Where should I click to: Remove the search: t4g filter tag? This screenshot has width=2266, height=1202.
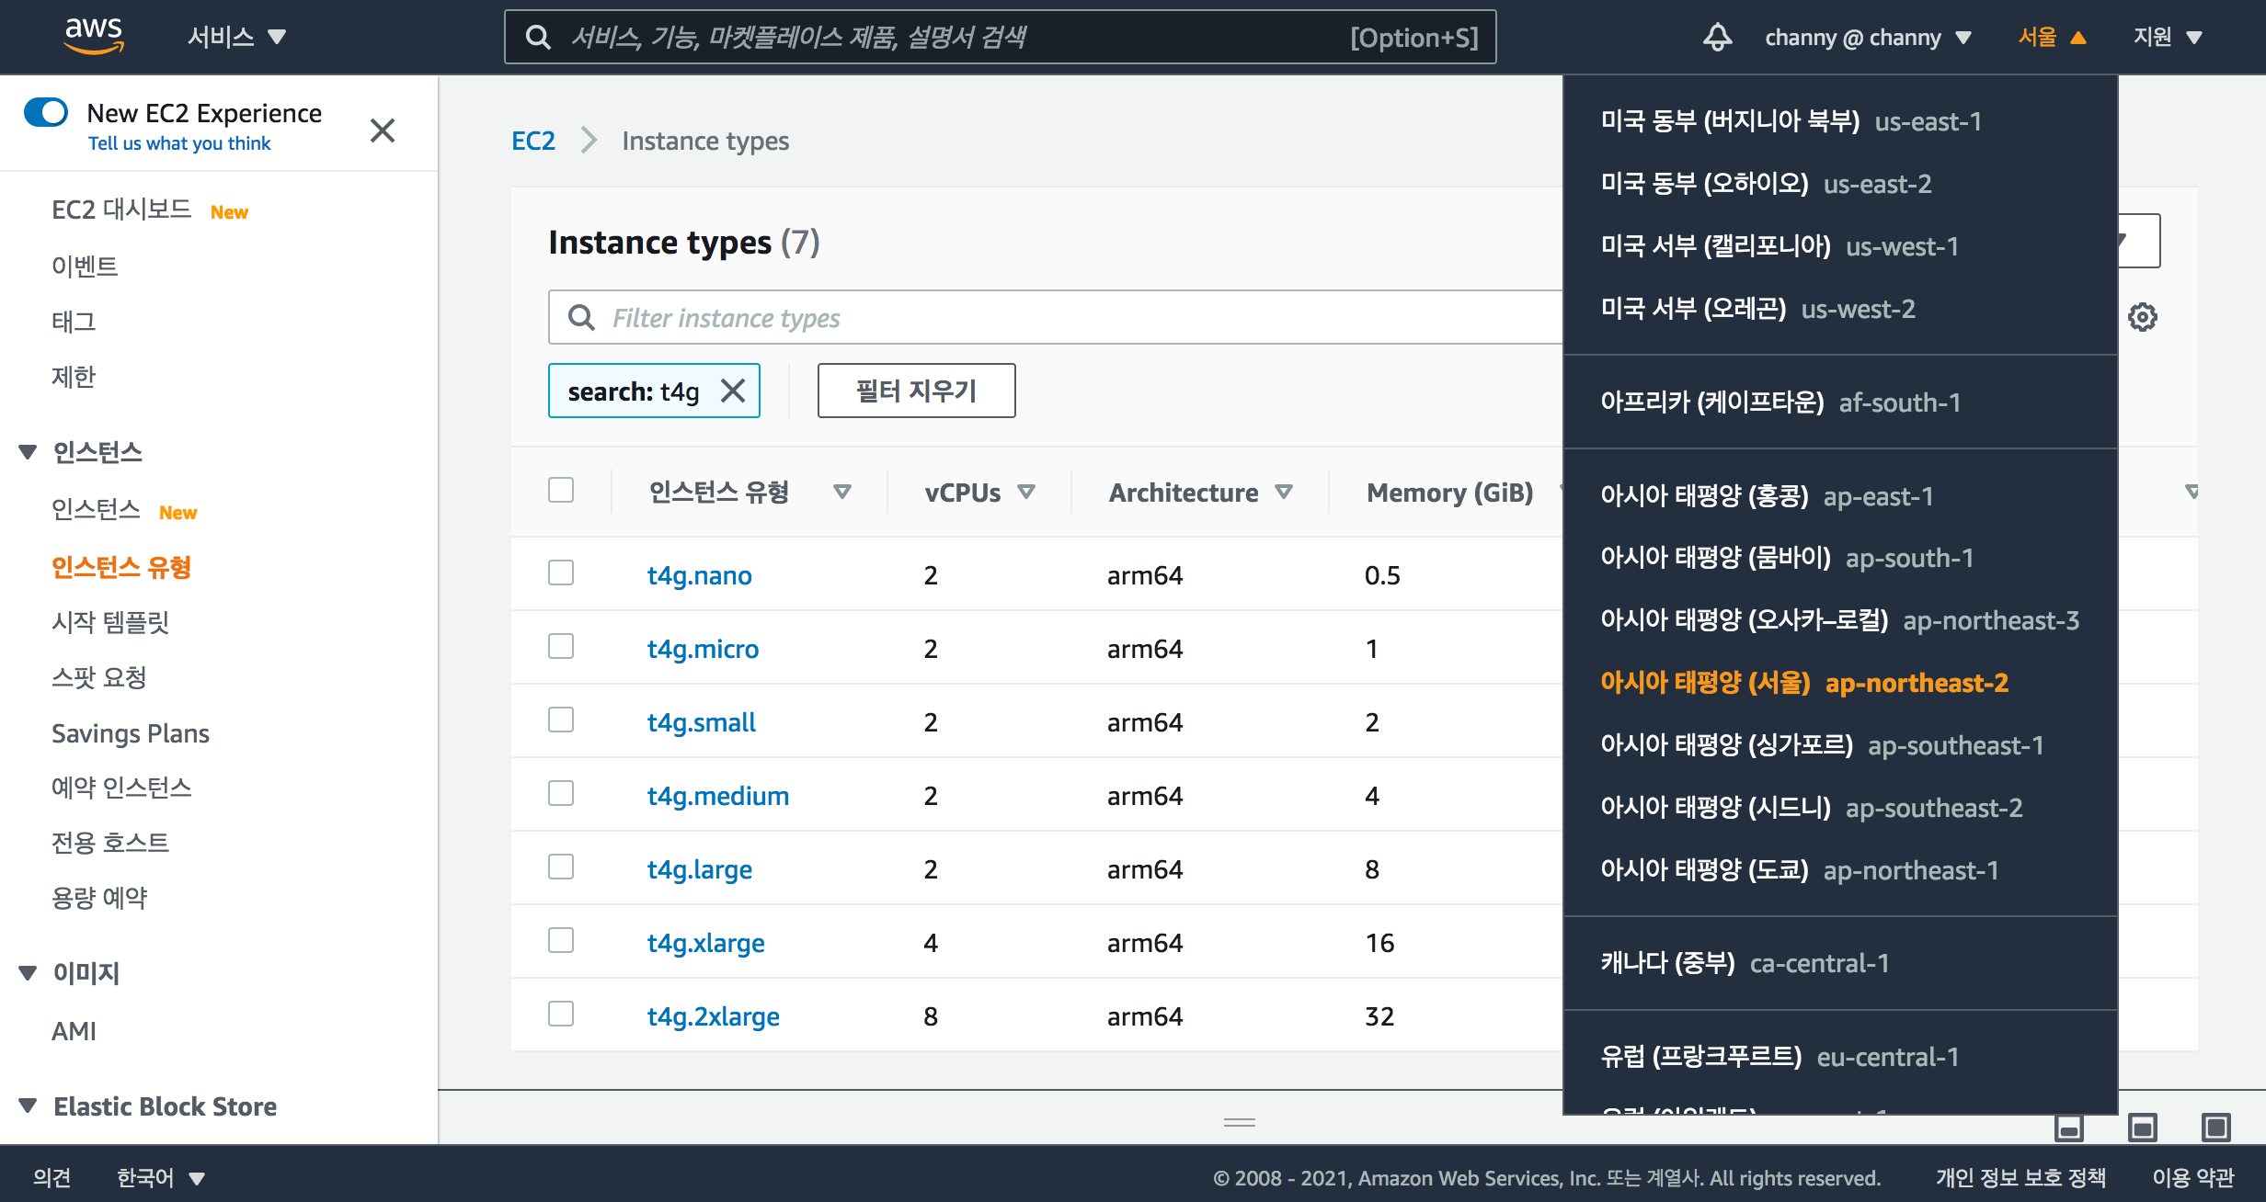click(x=733, y=391)
